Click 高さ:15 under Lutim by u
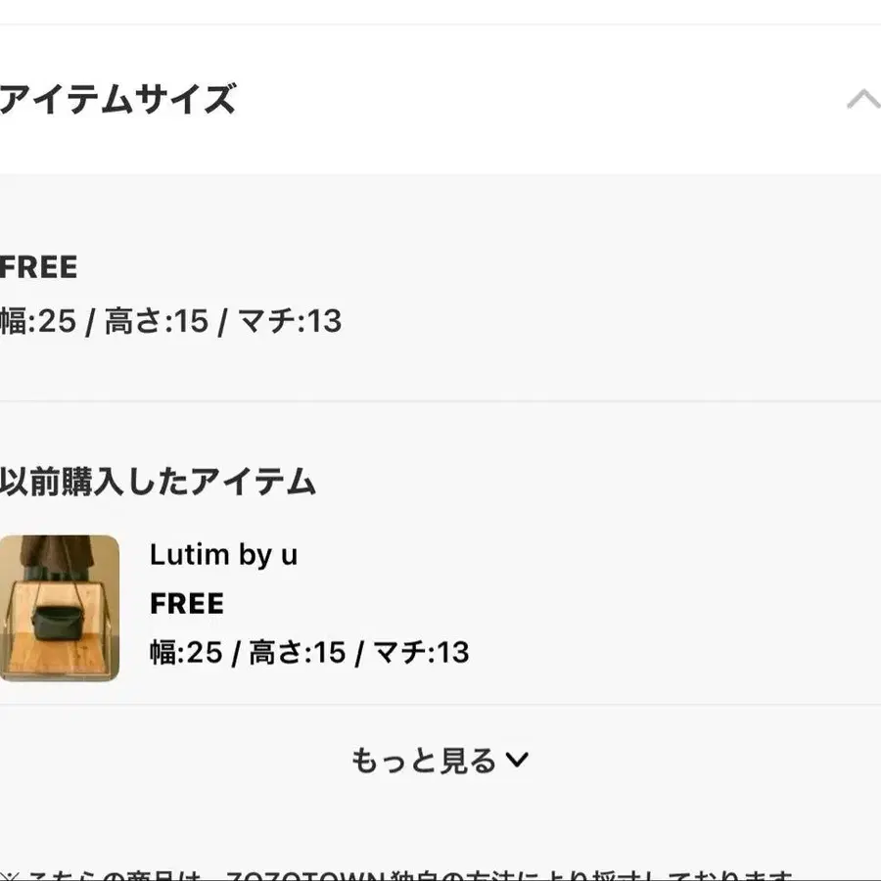 (298, 652)
